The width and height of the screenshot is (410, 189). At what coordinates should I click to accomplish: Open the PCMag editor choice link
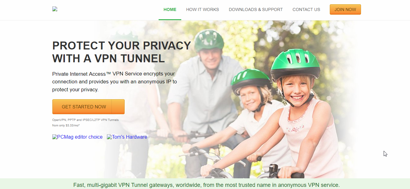[x=77, y=137]
